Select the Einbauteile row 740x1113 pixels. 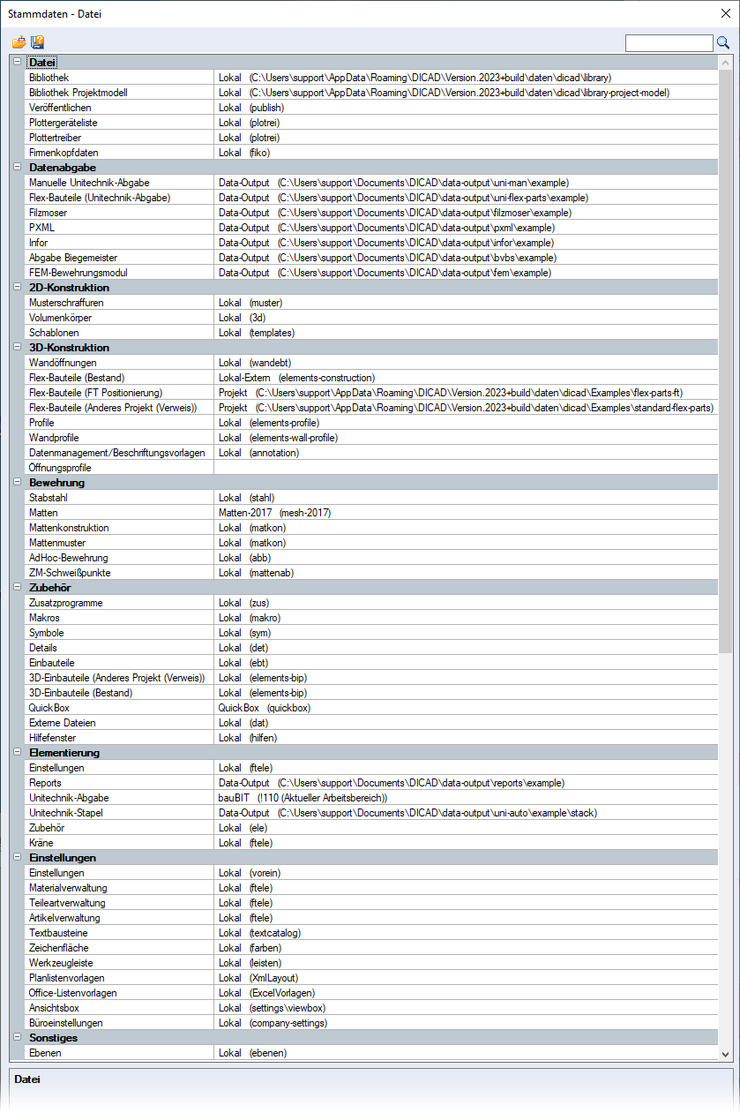coord(371,663)
